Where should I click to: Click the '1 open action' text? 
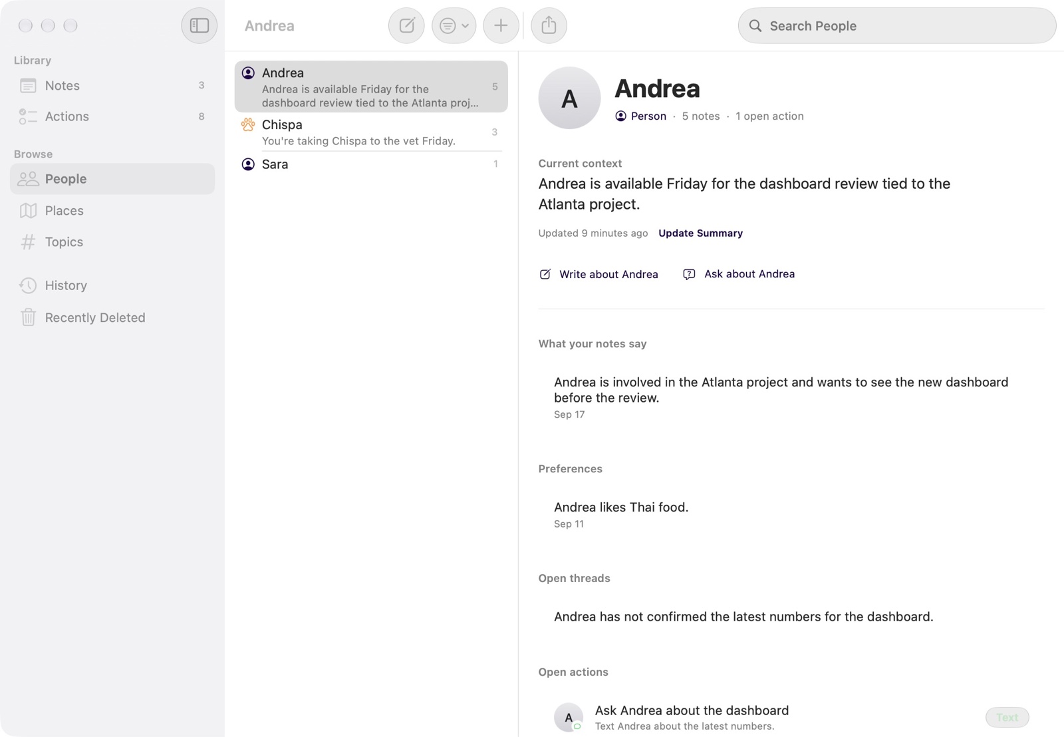pos(769,116)
